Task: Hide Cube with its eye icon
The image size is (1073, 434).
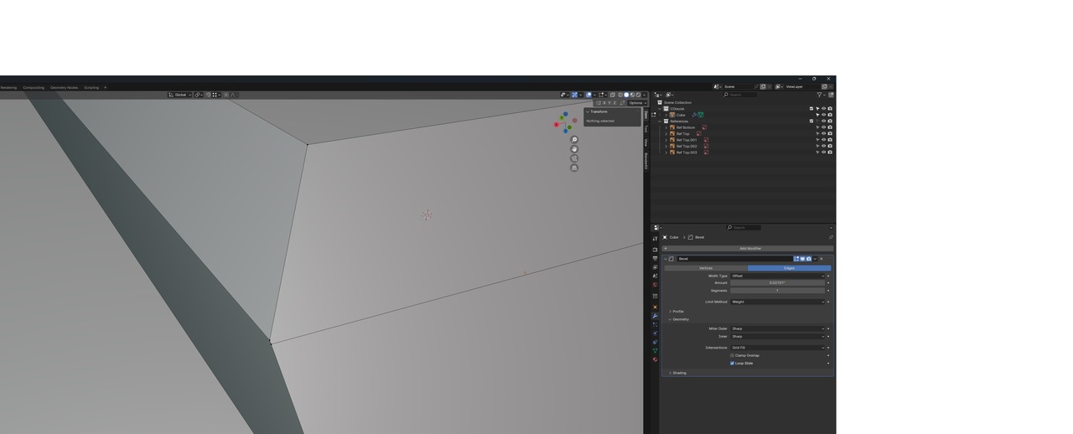Action: tap(823, 115)
